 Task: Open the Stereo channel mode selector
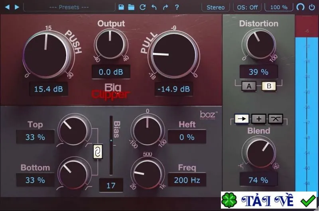(216, 7)
